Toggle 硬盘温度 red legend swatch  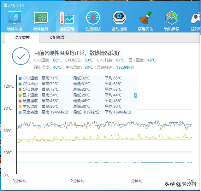(20, 101)
